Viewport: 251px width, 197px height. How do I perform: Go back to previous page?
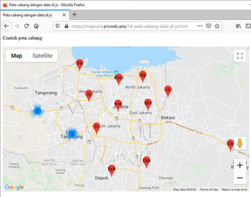(7, 26)
